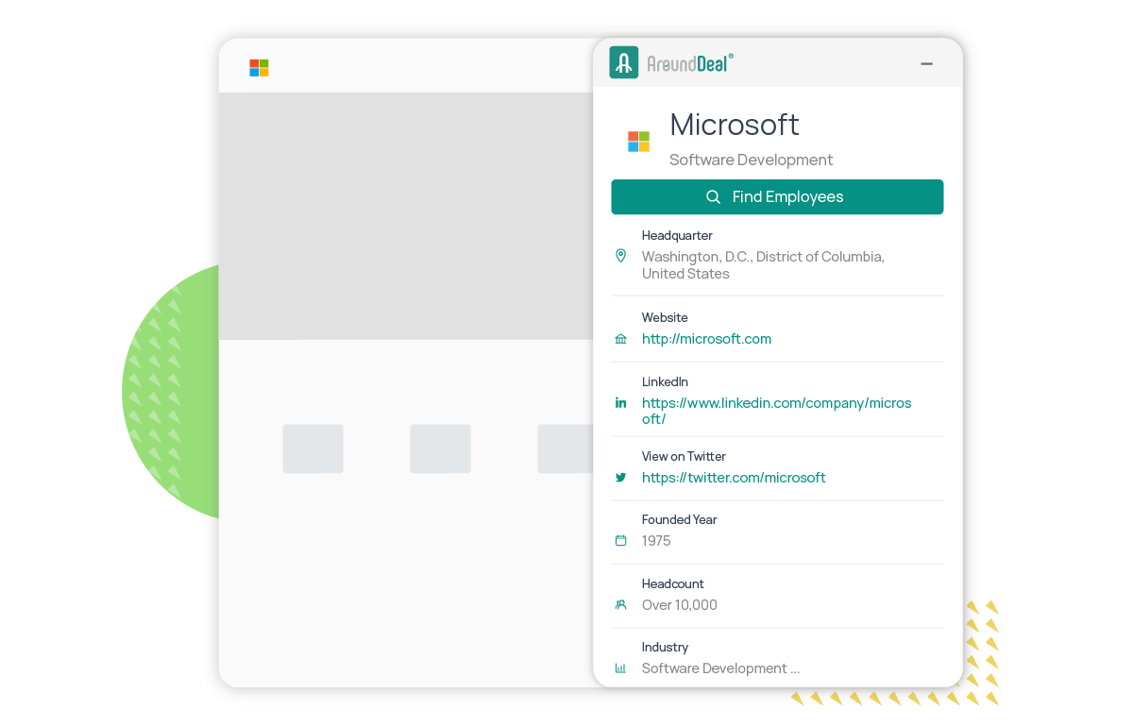
Task: Click the truncated Software Development industry text
Action: click(x=719, y=668)
